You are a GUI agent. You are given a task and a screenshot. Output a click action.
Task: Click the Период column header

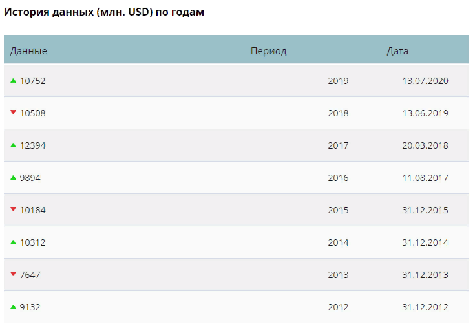click(x=268, y=51)
